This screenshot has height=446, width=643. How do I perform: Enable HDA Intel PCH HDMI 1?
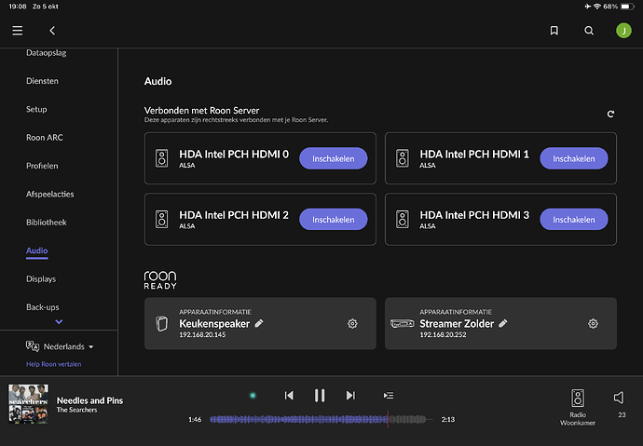(x=573, y=158)
